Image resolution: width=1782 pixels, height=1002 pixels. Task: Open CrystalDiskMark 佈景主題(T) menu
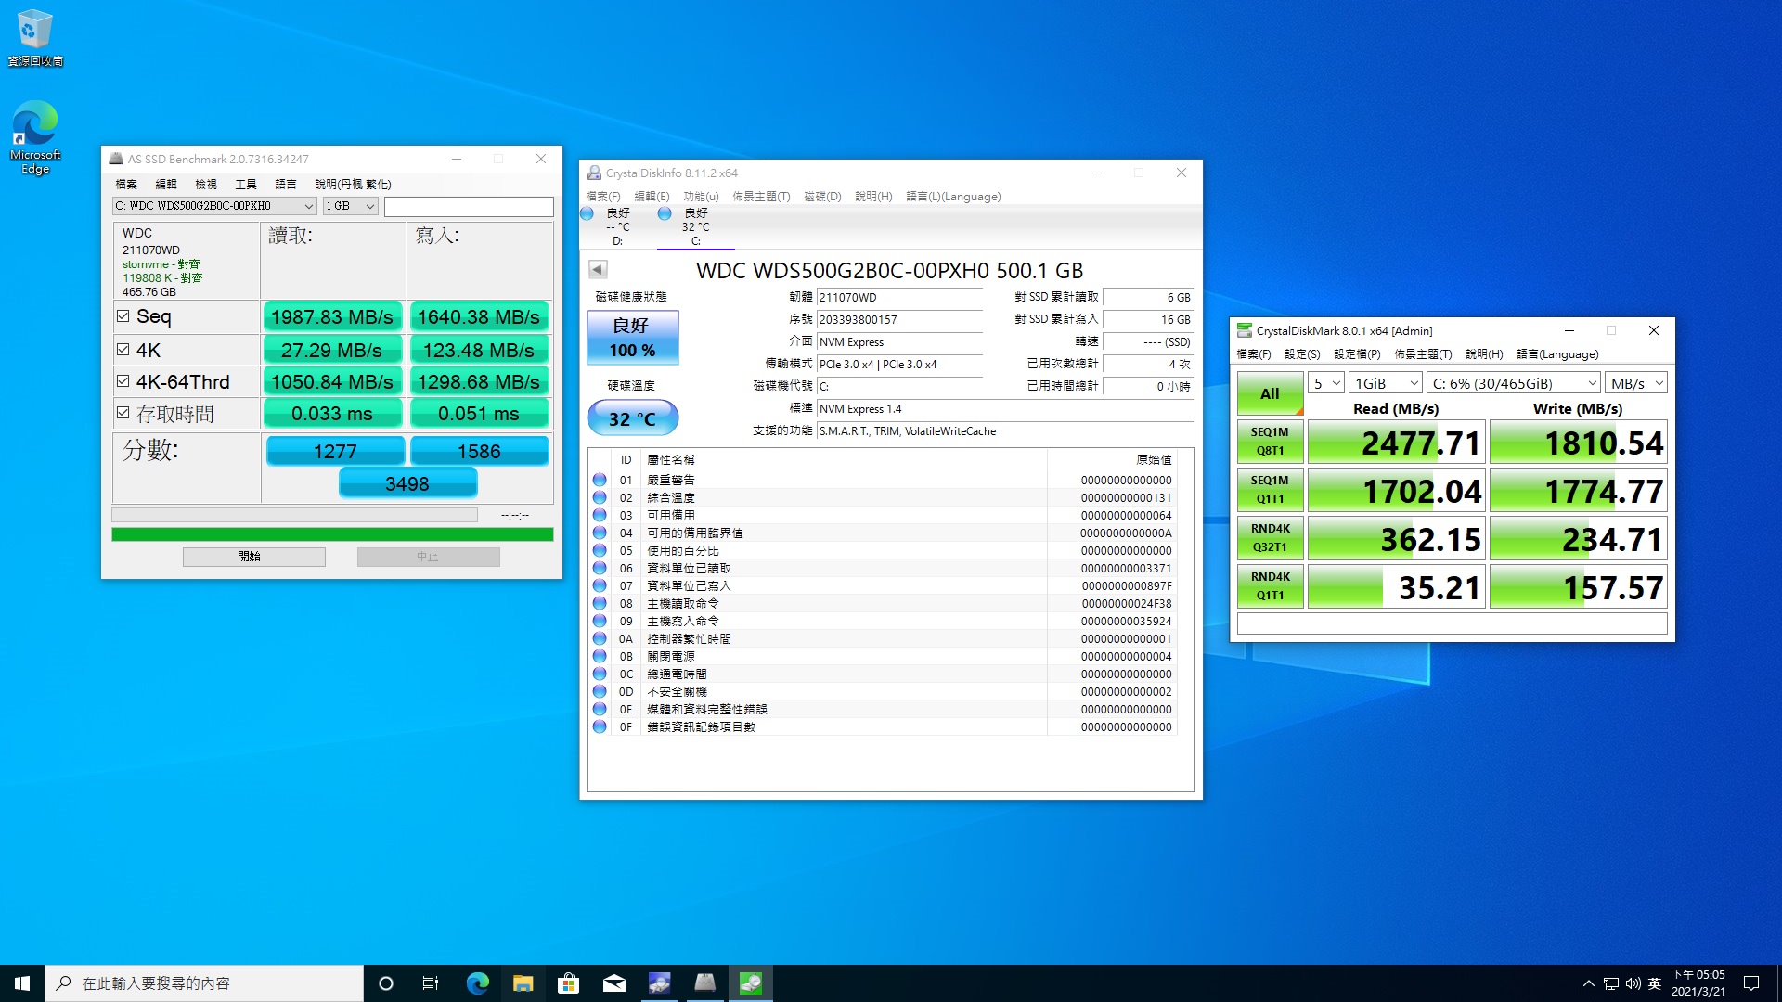(1423, 354)
